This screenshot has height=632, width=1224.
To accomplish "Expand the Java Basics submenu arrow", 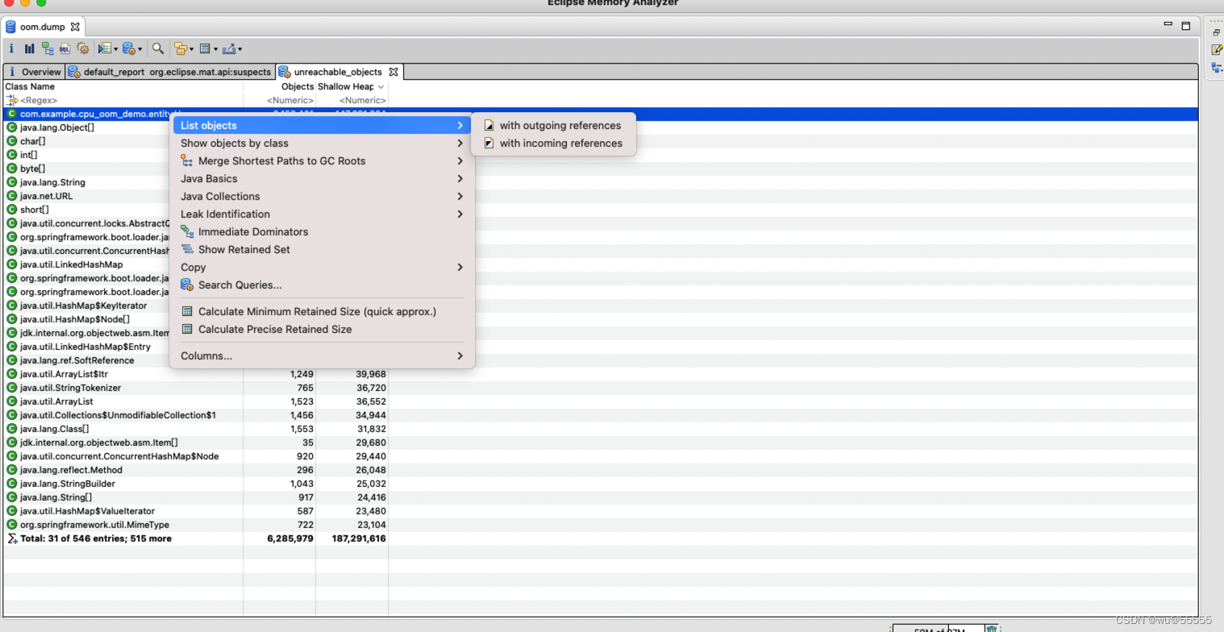I will tap(460, 179).
